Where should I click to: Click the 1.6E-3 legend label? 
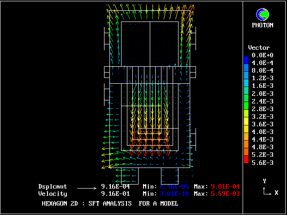[262, 86]
